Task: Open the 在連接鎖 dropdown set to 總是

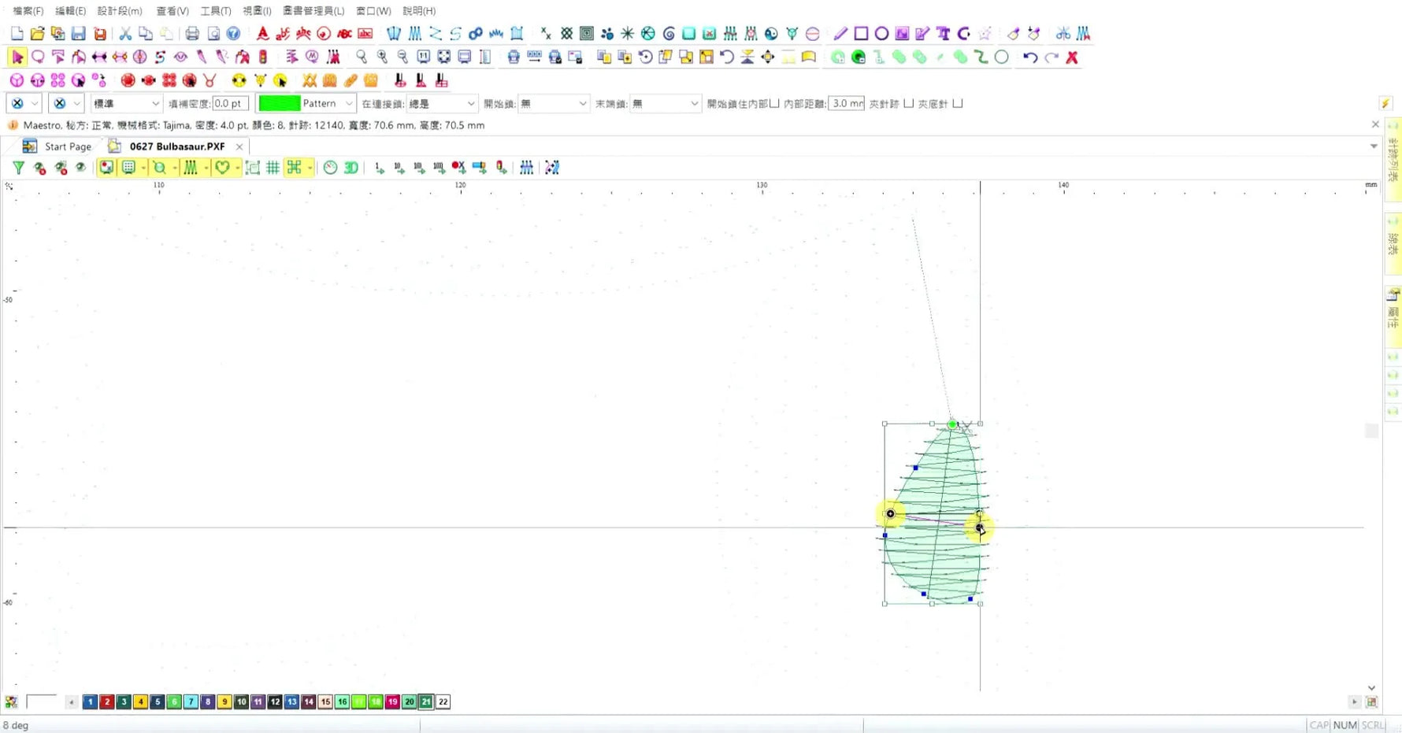Action: click(442, 103)
